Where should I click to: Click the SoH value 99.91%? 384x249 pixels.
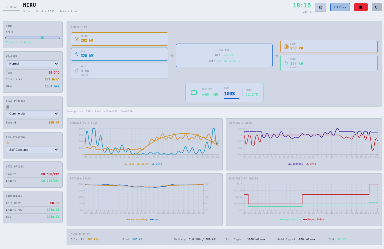(x=342, y=239)
